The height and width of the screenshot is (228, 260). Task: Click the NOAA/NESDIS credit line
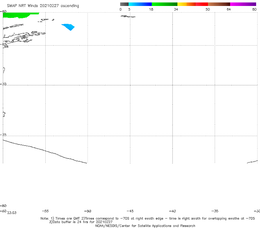(145, 226)
